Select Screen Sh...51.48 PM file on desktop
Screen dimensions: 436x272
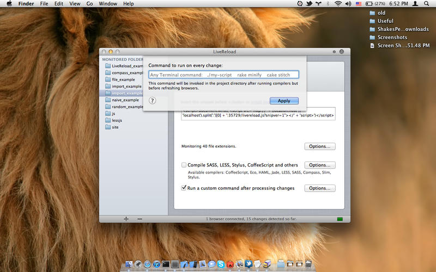point(400,46)
